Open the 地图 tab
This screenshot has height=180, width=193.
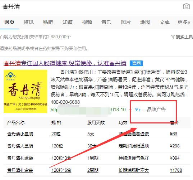[x=145, y=22]
